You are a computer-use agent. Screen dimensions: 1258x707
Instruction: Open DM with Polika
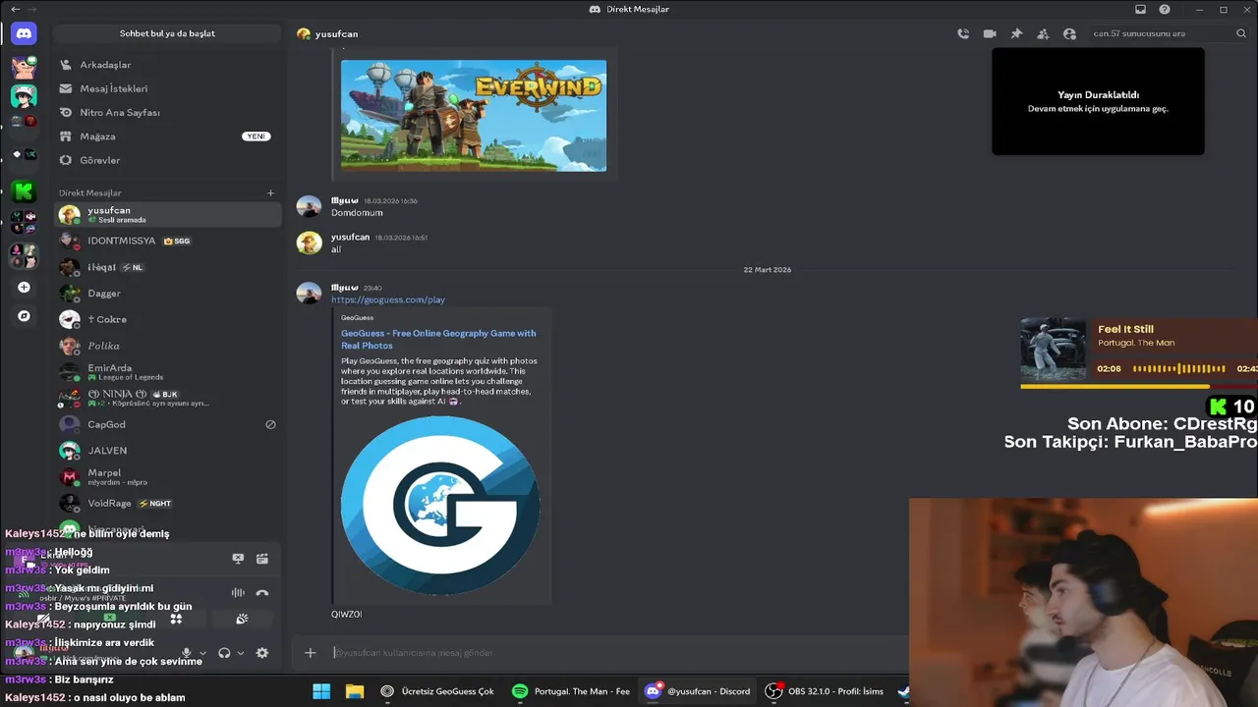pyautogui.click(x=167, y=346)
